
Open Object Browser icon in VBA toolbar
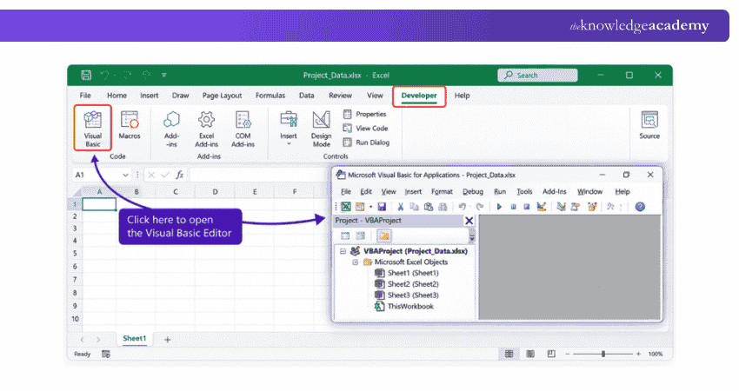click(x=592, y=207)
